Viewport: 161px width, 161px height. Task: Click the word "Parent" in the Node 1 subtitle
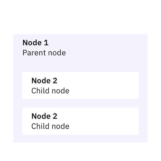pos(34,53)
